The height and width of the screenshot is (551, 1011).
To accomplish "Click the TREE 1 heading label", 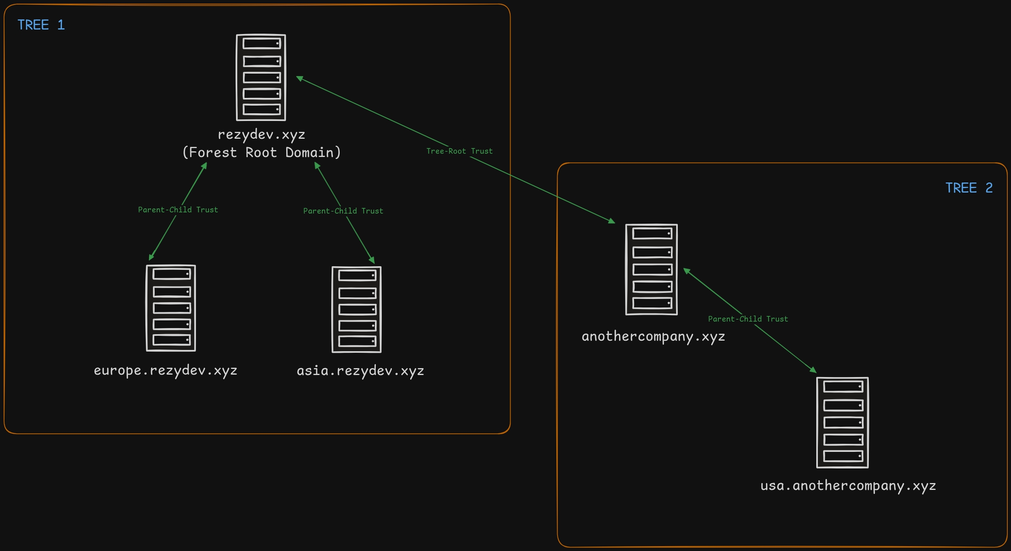I will [41, 25].
